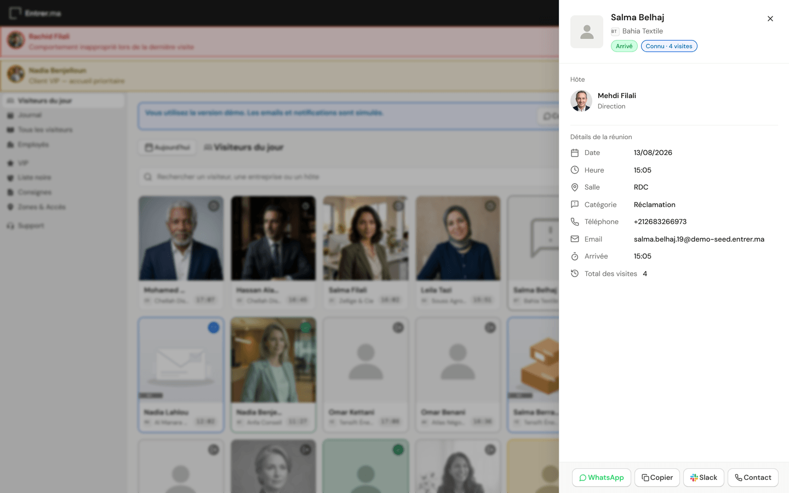Image resolution: width=789 pixels, height=493 pixels.
Task: Click the message icon beside Catégorie
Action: [575, 204]
